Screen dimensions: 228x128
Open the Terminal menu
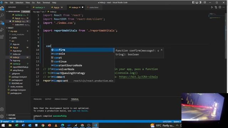[x=46, y=2]
